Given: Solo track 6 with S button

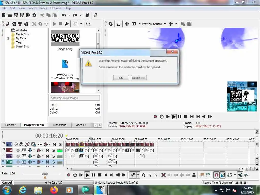Looking at the screenshot, I should 54,150.
